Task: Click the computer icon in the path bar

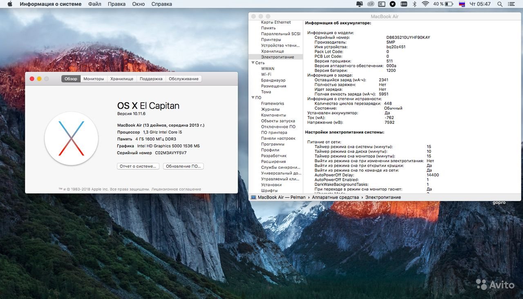Action: click(253, 197)
